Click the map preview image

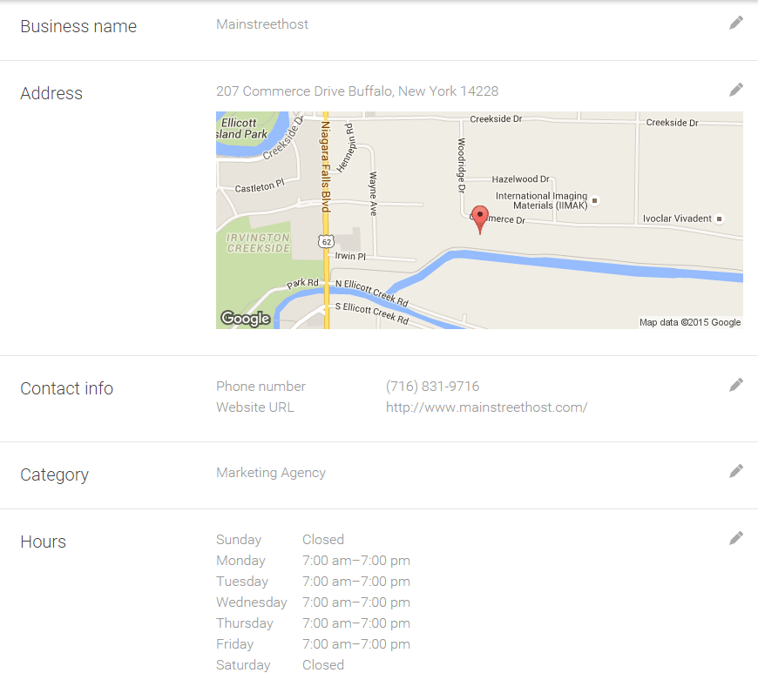tap(478, 219)
